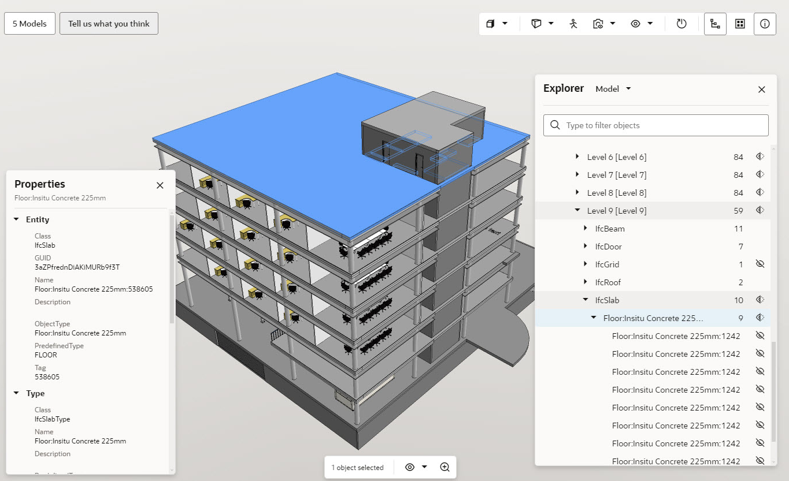Click the PredefinedType value FLOOR
The height and width of the screenshot is (481, 789).
46,355
